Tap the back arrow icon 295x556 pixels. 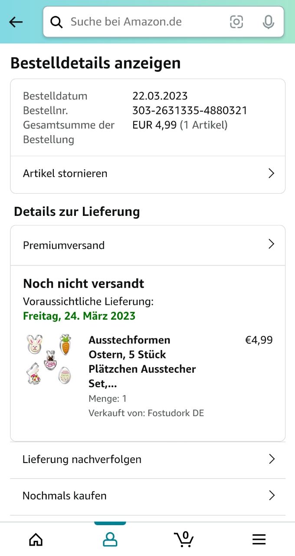pyautogui.click(x=16, y=22)
